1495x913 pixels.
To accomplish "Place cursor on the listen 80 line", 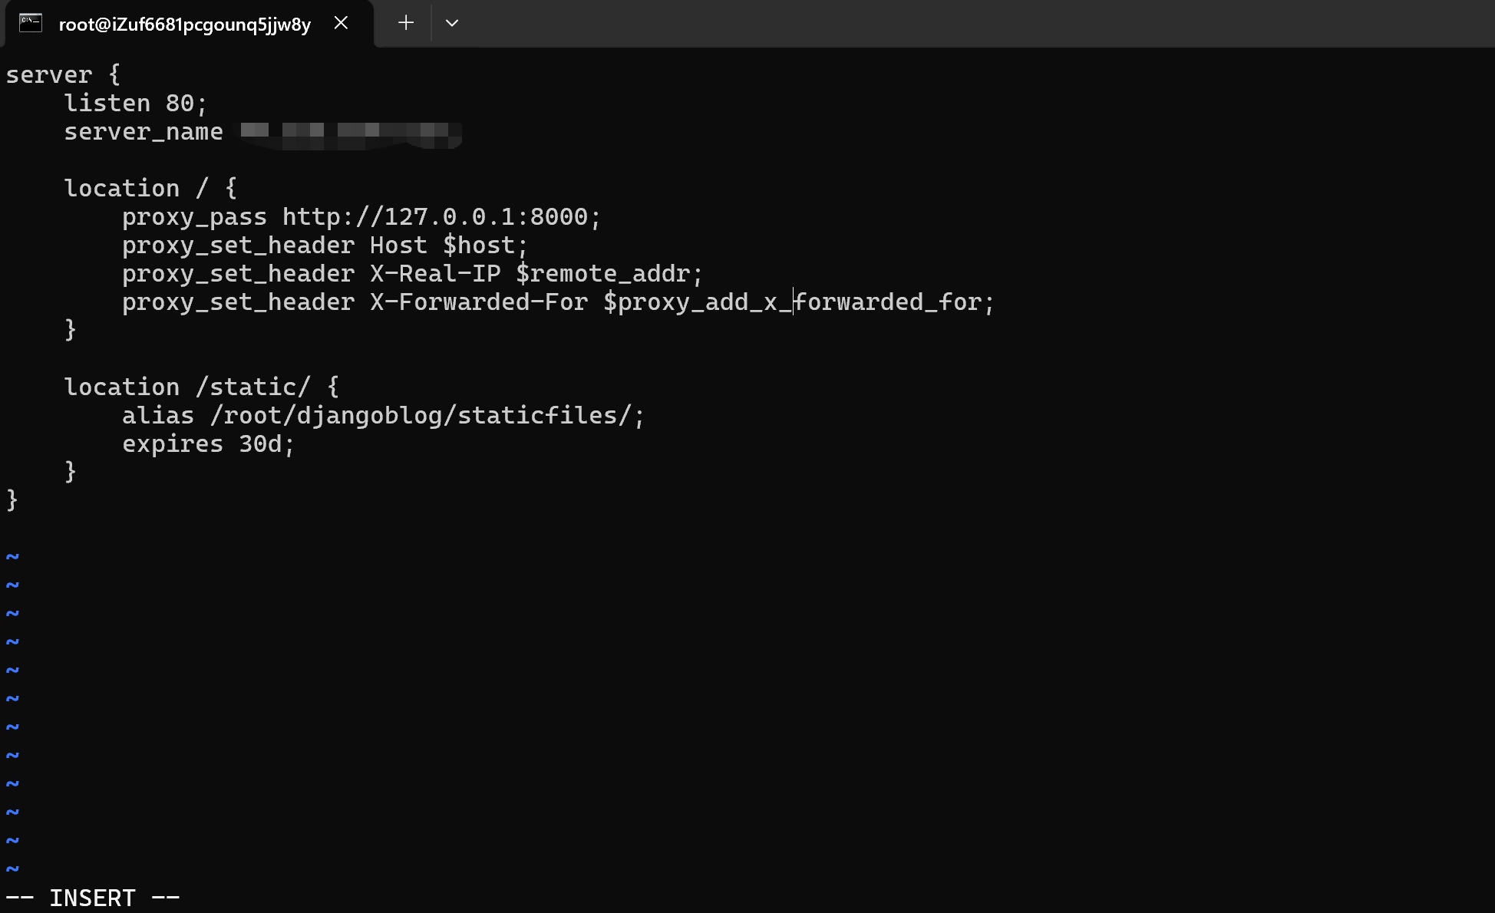I will pos(135,103).
